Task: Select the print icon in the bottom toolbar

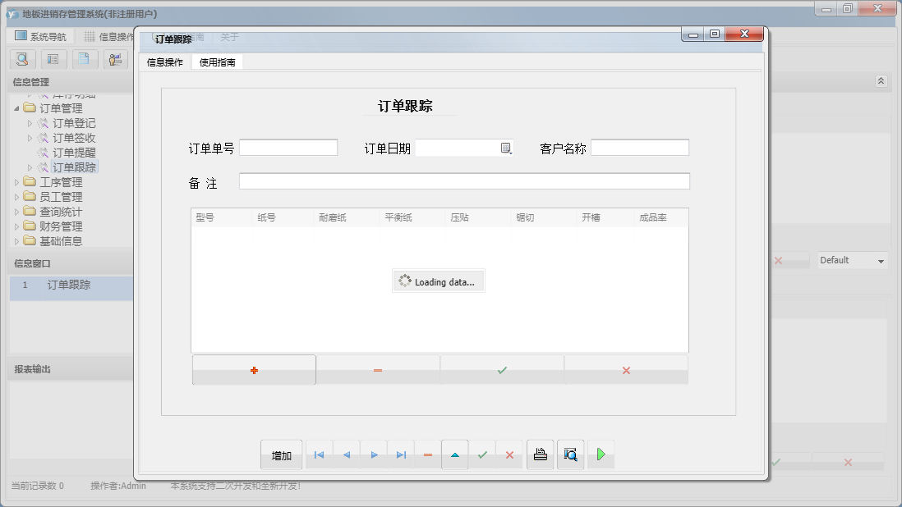Action: click(x=540, y=454)
